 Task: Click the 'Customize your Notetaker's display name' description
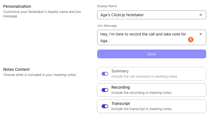click(x=42, y=14)
